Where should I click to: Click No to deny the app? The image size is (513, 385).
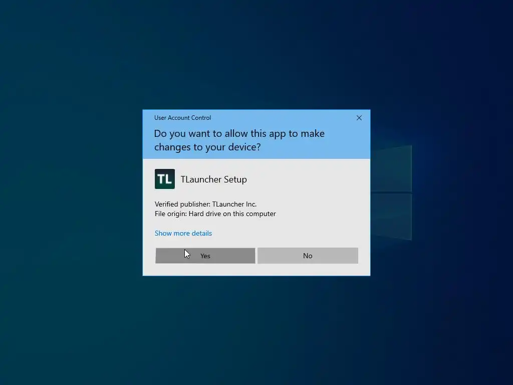(x=308, y=256)
